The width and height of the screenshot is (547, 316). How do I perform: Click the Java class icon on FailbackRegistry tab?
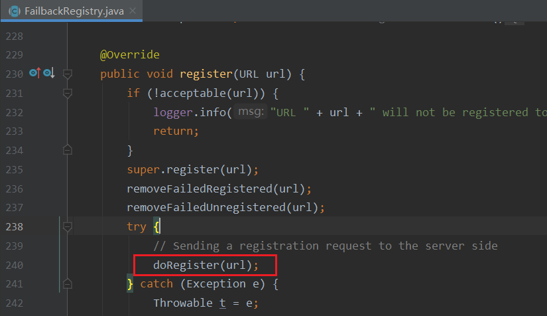click(x=13, y=11)
